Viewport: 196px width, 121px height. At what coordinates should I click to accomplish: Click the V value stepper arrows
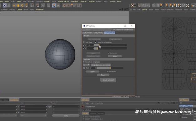point(93,48)
